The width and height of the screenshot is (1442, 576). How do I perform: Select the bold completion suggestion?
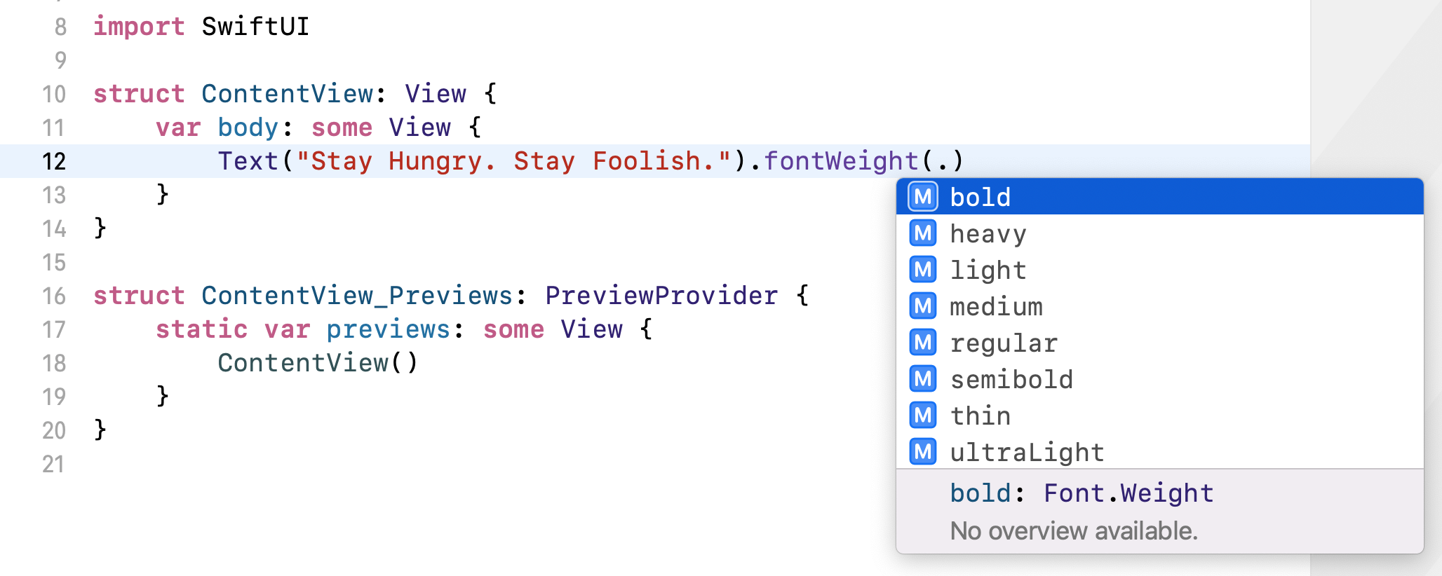980,197
